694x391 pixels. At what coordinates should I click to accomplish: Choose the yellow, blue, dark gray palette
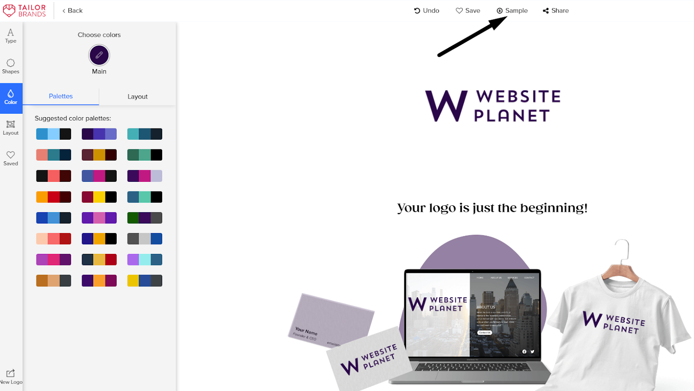pyautogui.click(x=145, y=281)
